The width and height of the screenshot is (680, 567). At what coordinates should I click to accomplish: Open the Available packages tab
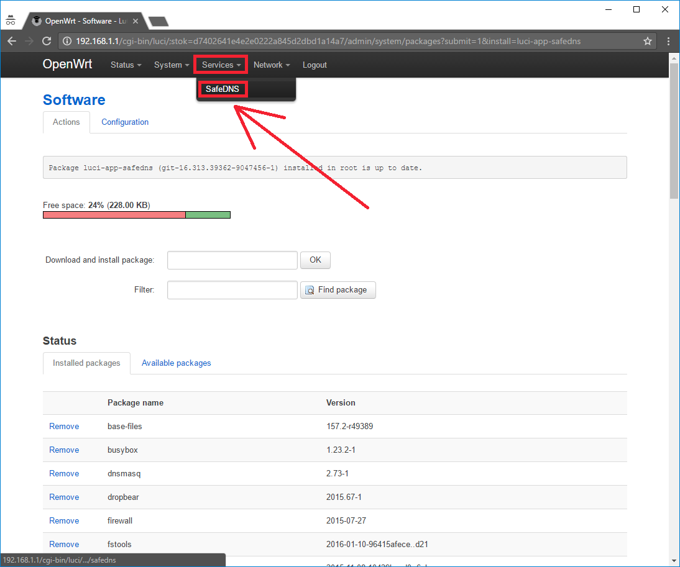(x=176, y=363)
